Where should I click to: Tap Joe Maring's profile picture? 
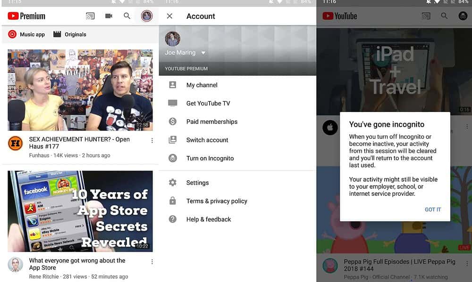(172, 39)
